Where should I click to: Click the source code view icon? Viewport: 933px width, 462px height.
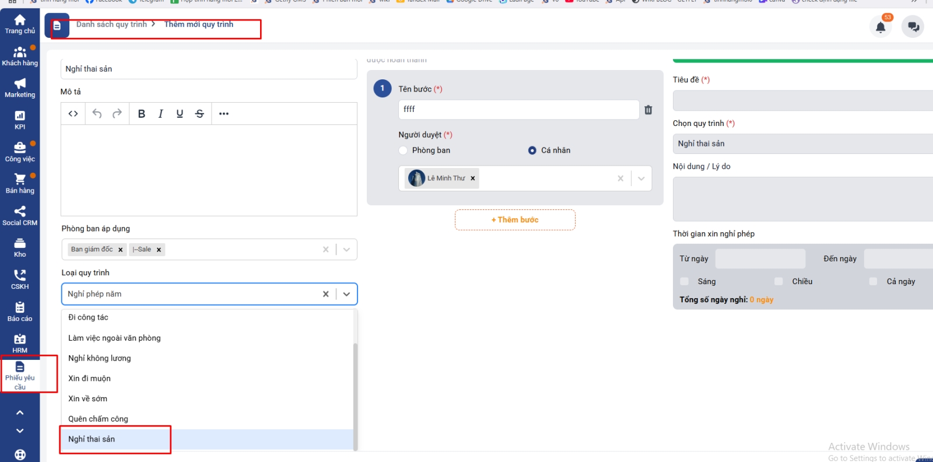(x=73, y=114)
